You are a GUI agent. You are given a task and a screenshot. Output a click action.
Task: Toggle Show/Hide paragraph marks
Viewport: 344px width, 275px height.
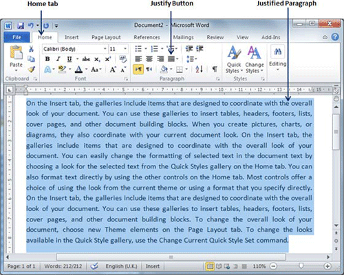point(215,69)
